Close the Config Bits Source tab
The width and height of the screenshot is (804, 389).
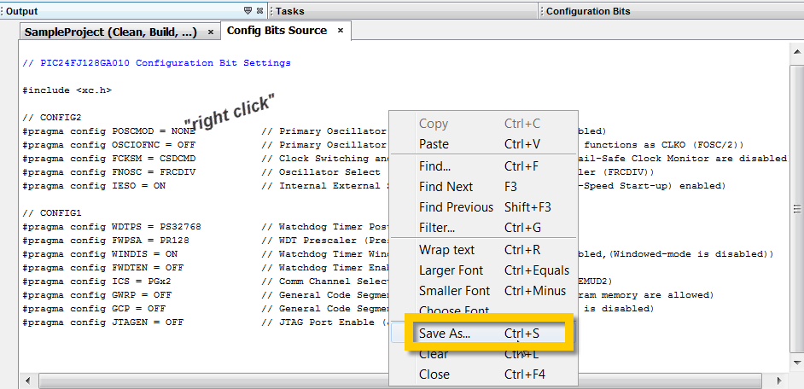pyautogui.click(x=340, y=31)
